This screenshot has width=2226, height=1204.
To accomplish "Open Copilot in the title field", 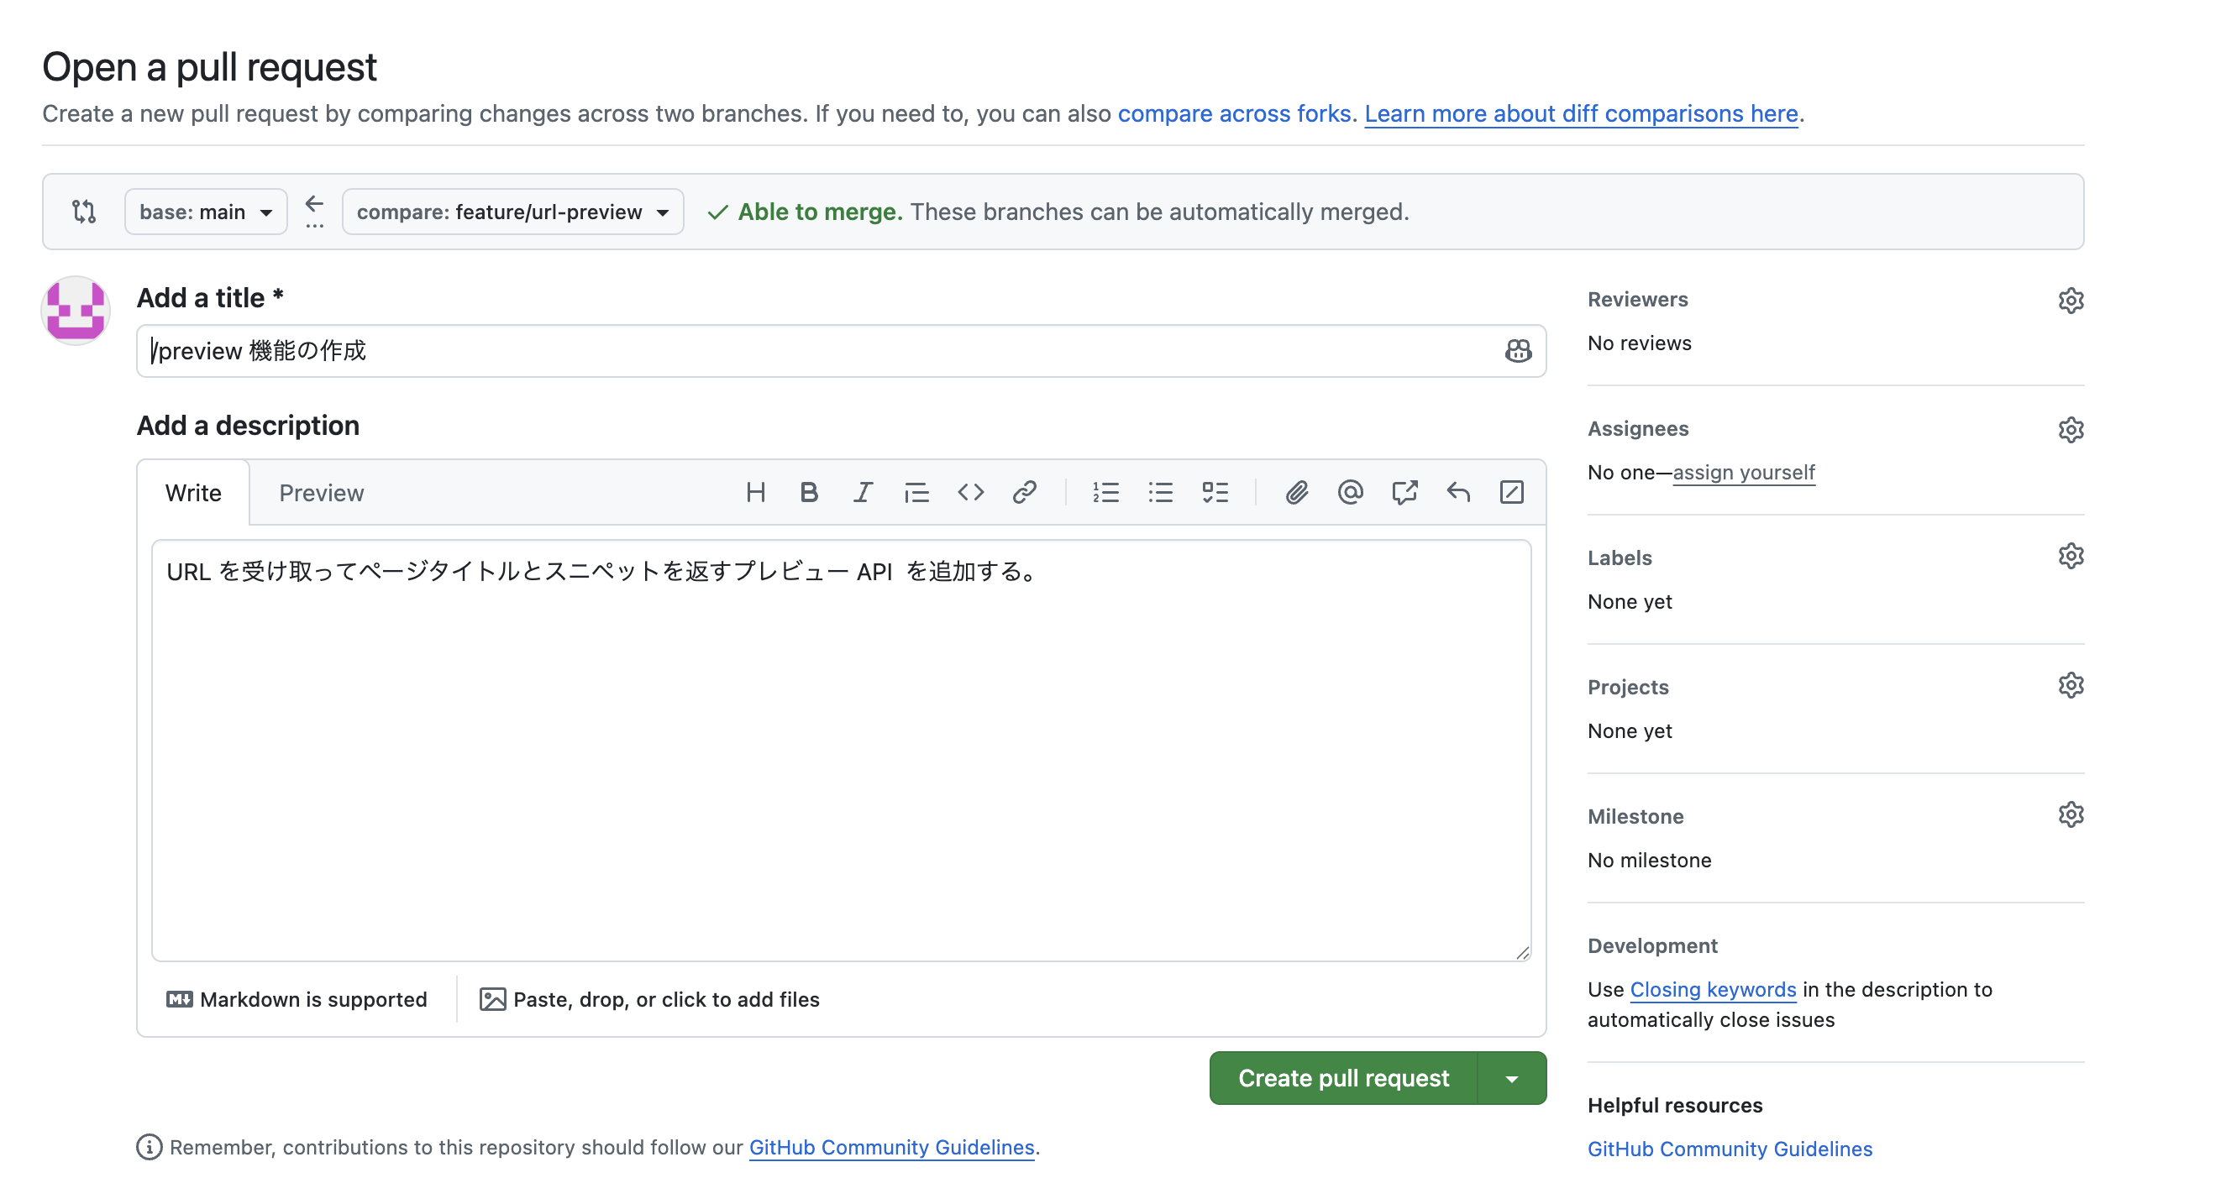I will pyautogui.click(x=1518, y=351).
